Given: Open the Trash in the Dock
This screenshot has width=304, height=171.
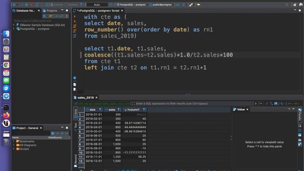Looking at the screenshot, I should pyautogui.click(x=6, y=142).
